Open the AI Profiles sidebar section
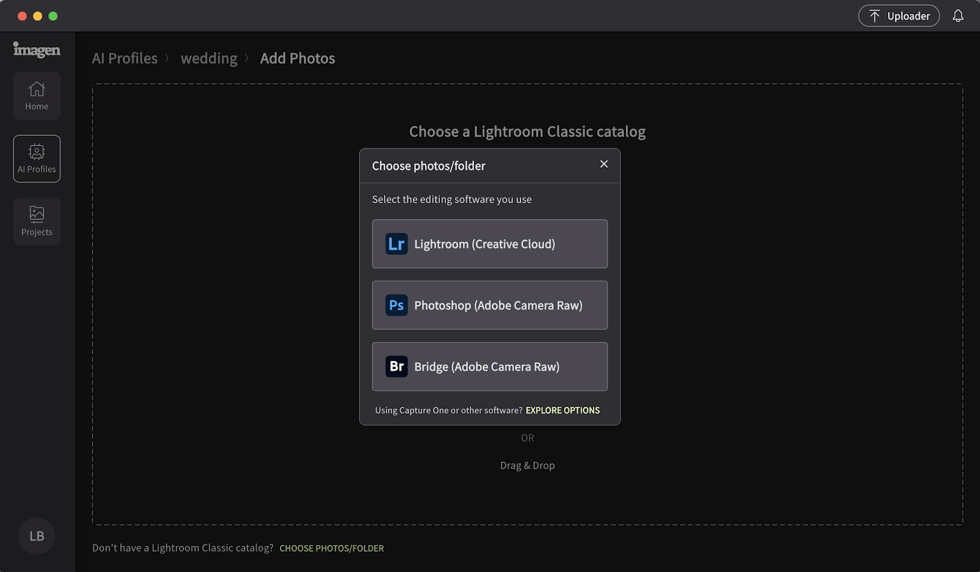This screenshot has height=572, width=980. pos(37,158)
